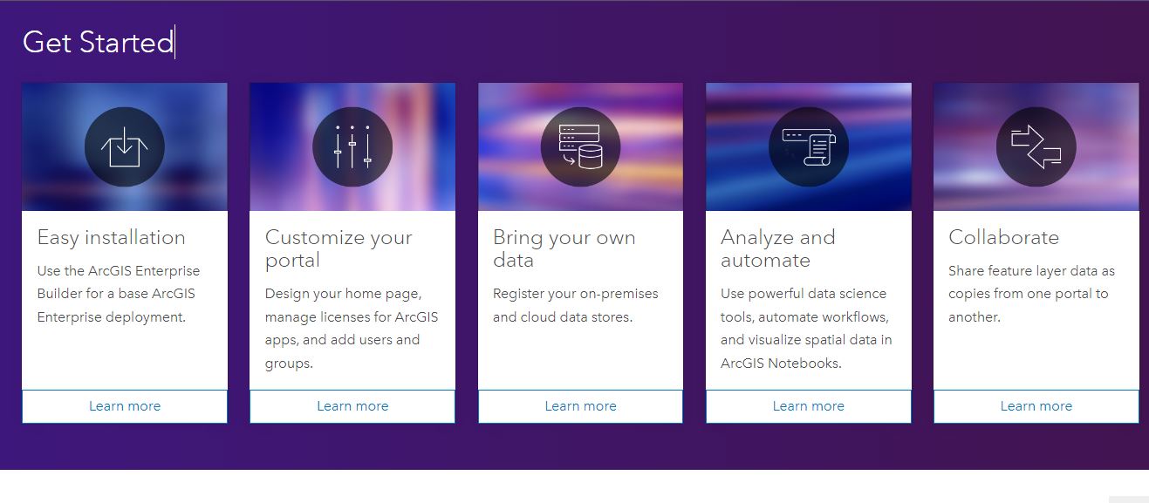Select the script scroll icon on Analyze and automate card
The width and height of the screenshot is (1149, 503).
click(x=808, y=146)
